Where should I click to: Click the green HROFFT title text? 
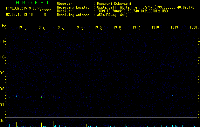32,3
